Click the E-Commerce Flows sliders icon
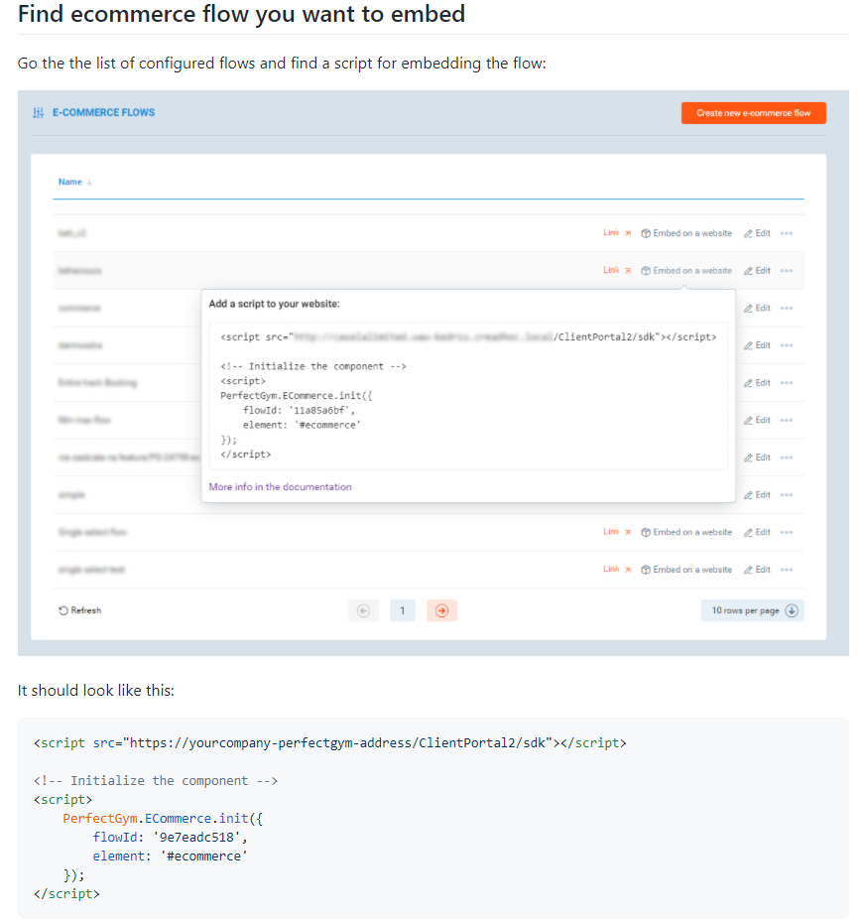 [38, 113]
